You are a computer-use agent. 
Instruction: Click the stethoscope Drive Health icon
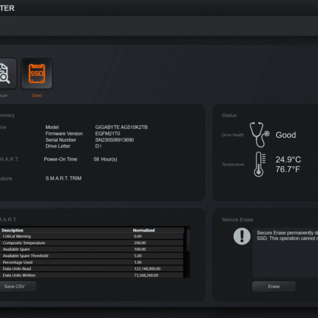pos(259,135)
